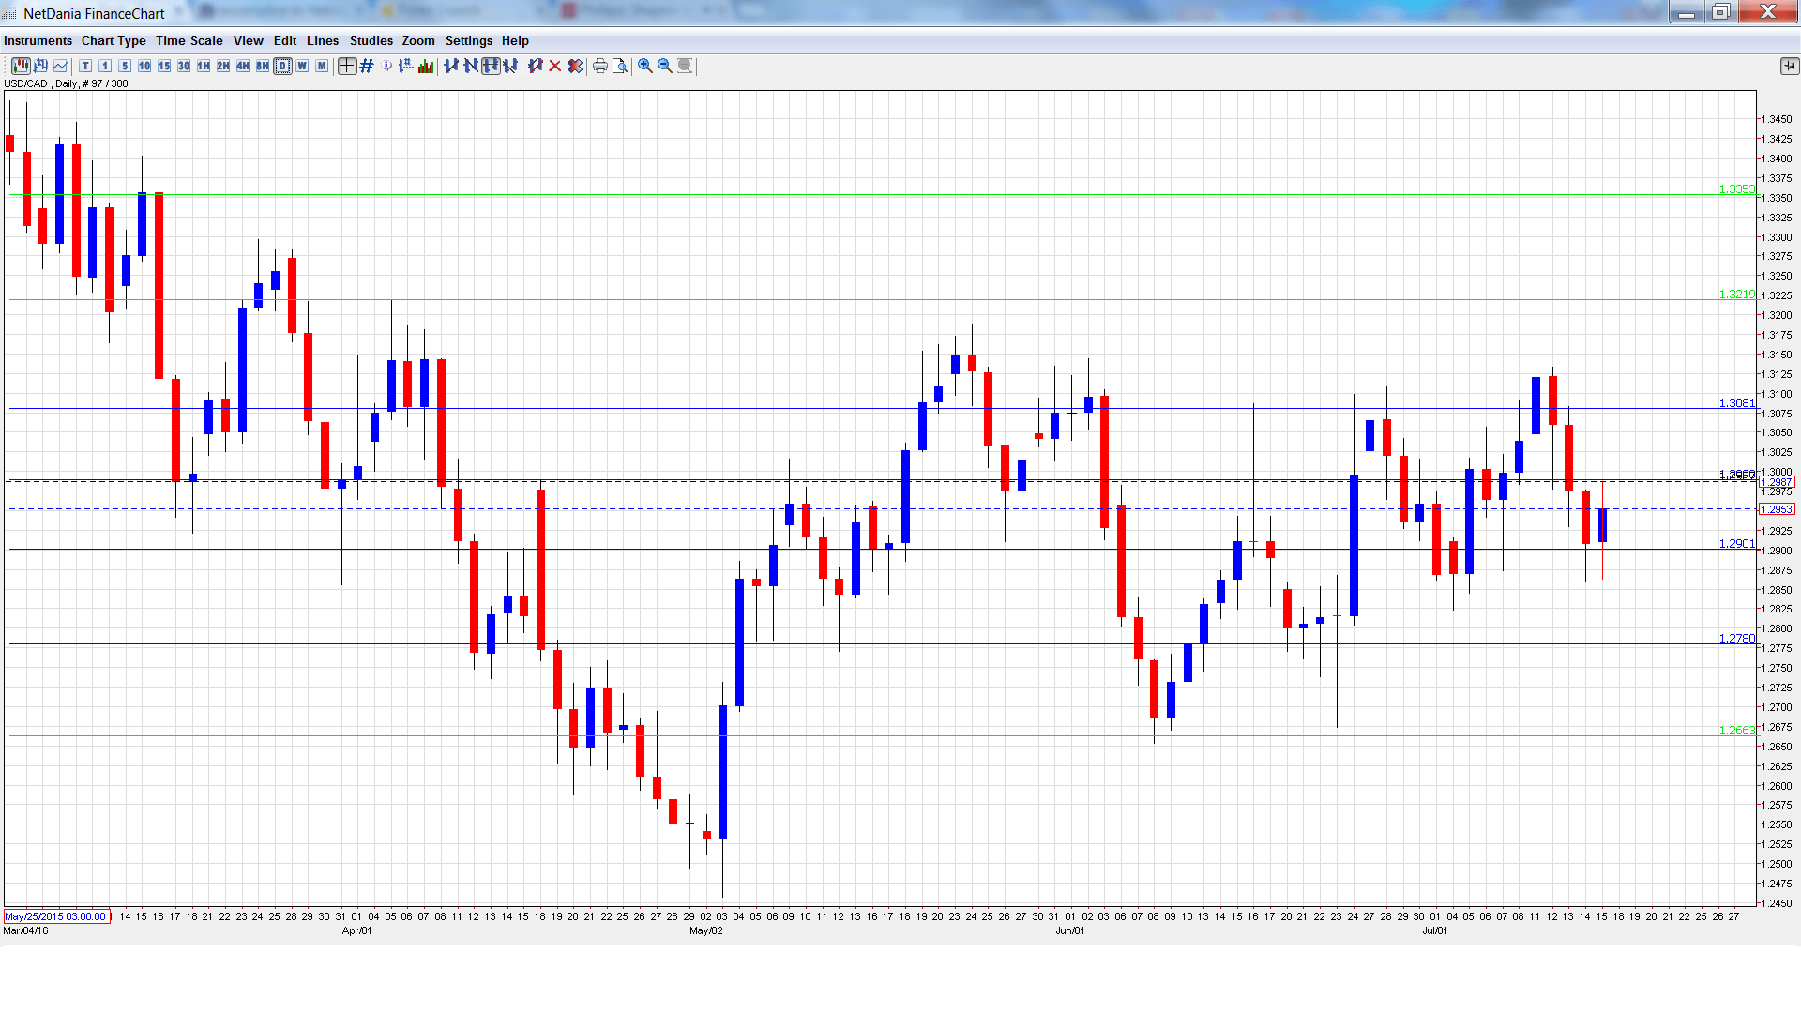Open print preview icon
Viewport: 1801px width, 1013px height.
coord(620,66)
